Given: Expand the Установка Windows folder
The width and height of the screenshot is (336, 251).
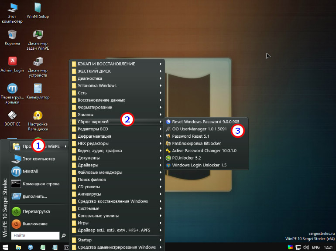Looking at the screenshot, I should point(117,85).
